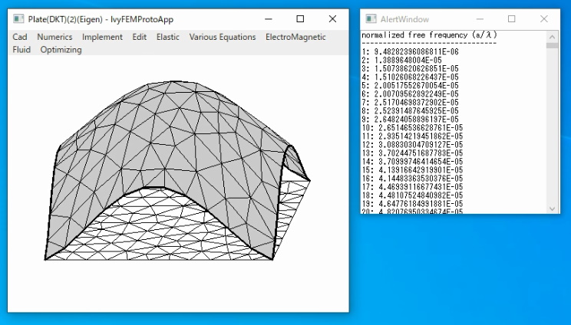Click frequency line 14: 3.70999746414654E-05
This screenshot has height=325, width=571.
412,162
